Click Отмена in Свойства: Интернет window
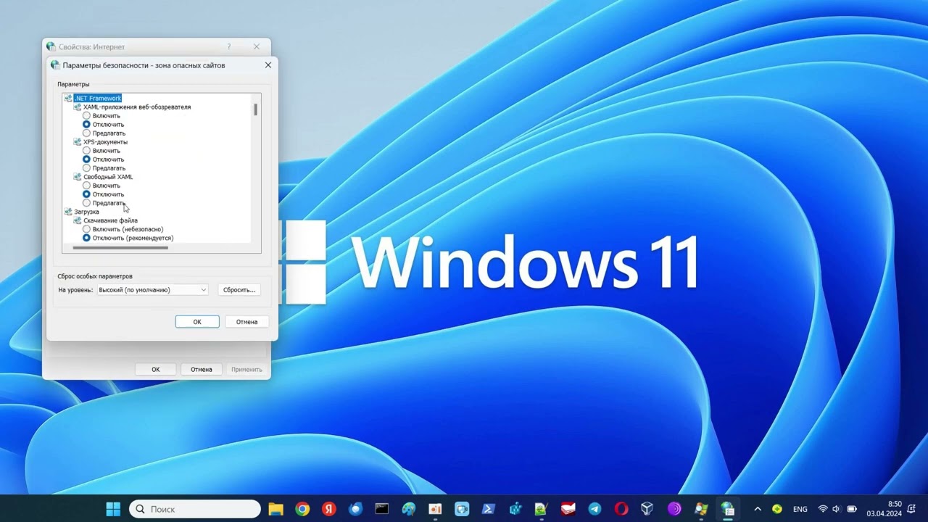The height and width of the screenshot is (522, 928). coord(201,369)
